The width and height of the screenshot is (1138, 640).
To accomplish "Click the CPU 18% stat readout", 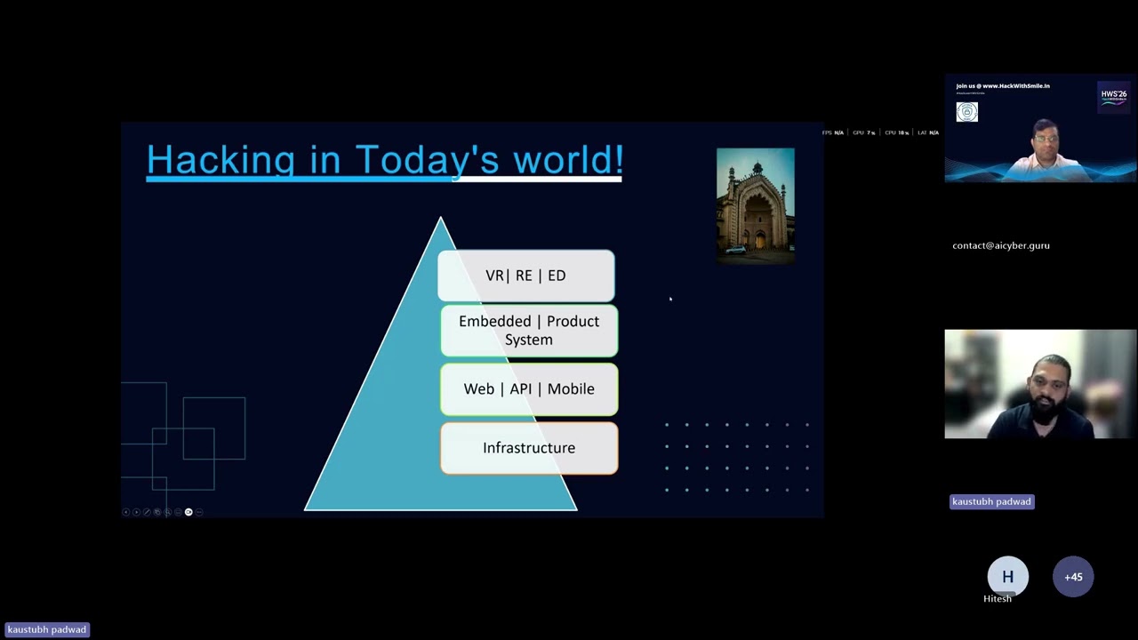I will coord(897,132).
